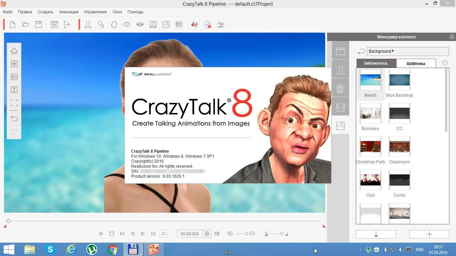Click the Stop button
Image resolution: width=456 pixels, height=256 pixels.
[112, 234]
